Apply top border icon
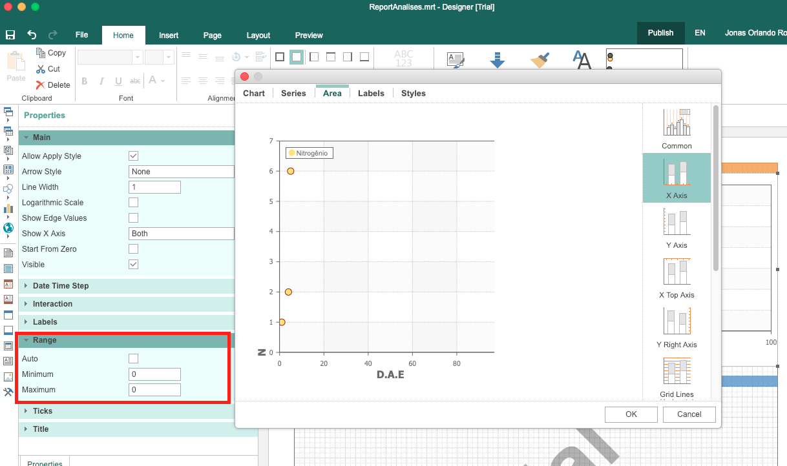This screenshot has height=466, width=787. (x=331, y=57)
